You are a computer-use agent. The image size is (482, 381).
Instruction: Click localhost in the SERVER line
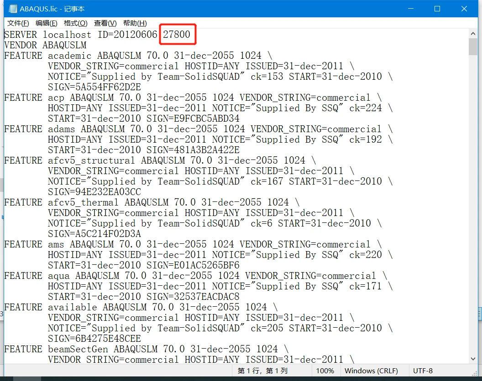67,34
